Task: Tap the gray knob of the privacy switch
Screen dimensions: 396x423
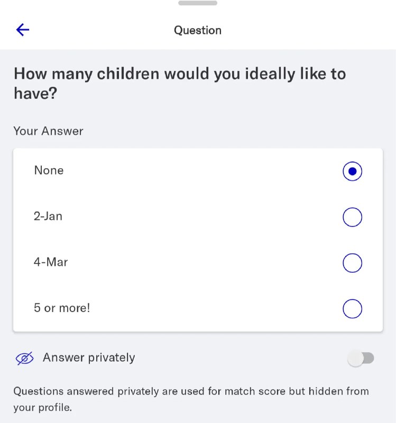Action: coord(355,358)
